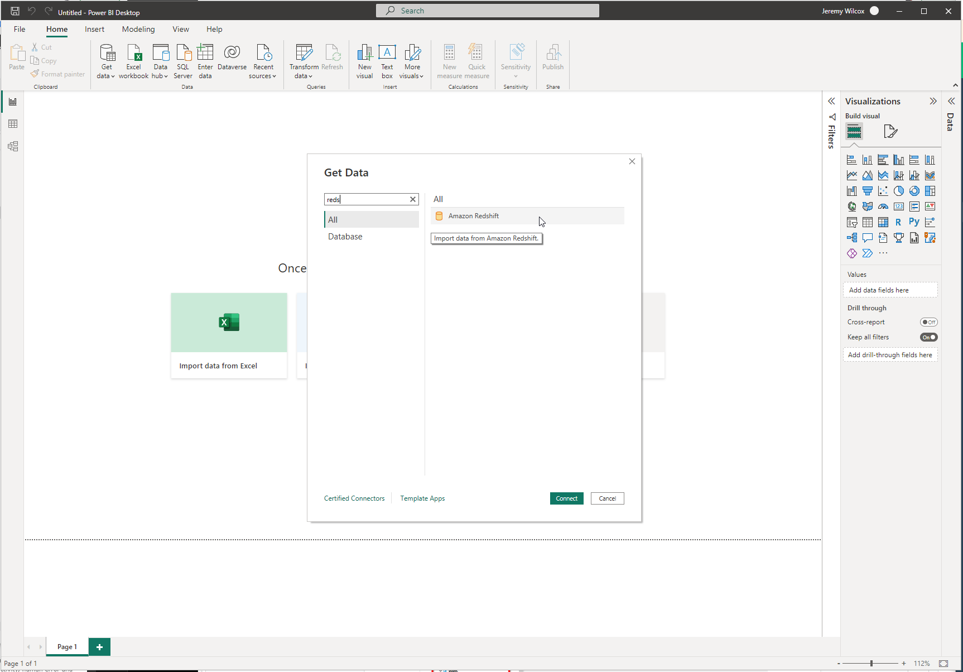The image size is (963, 672).
Task: Select the decomposition tree visual
Action: (x=852, y=238)
